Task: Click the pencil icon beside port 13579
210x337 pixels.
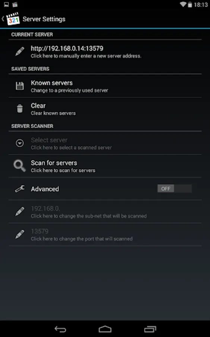Action: click(20, 234)
